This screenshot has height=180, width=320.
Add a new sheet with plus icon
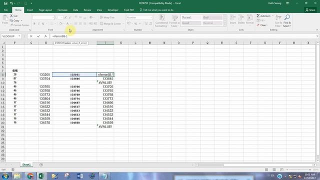[41, 164]
